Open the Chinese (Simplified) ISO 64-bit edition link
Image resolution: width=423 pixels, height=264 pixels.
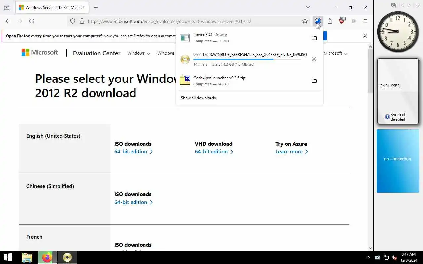[x=134, y=202]
